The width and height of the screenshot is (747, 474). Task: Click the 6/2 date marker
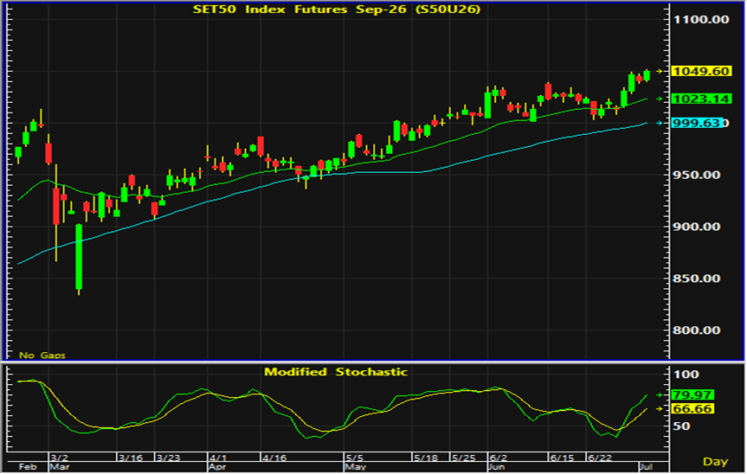(x=499, y=458)
